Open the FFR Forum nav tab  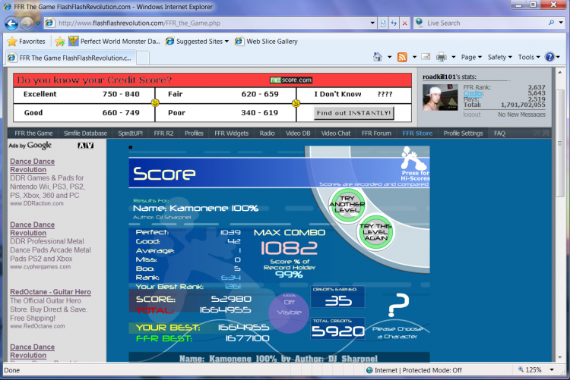(x=378, y=133)
